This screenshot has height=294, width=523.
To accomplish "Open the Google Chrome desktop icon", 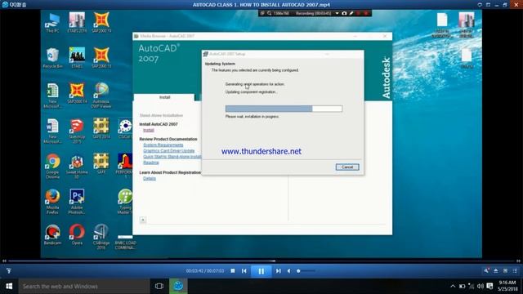I will coord(52,167).
